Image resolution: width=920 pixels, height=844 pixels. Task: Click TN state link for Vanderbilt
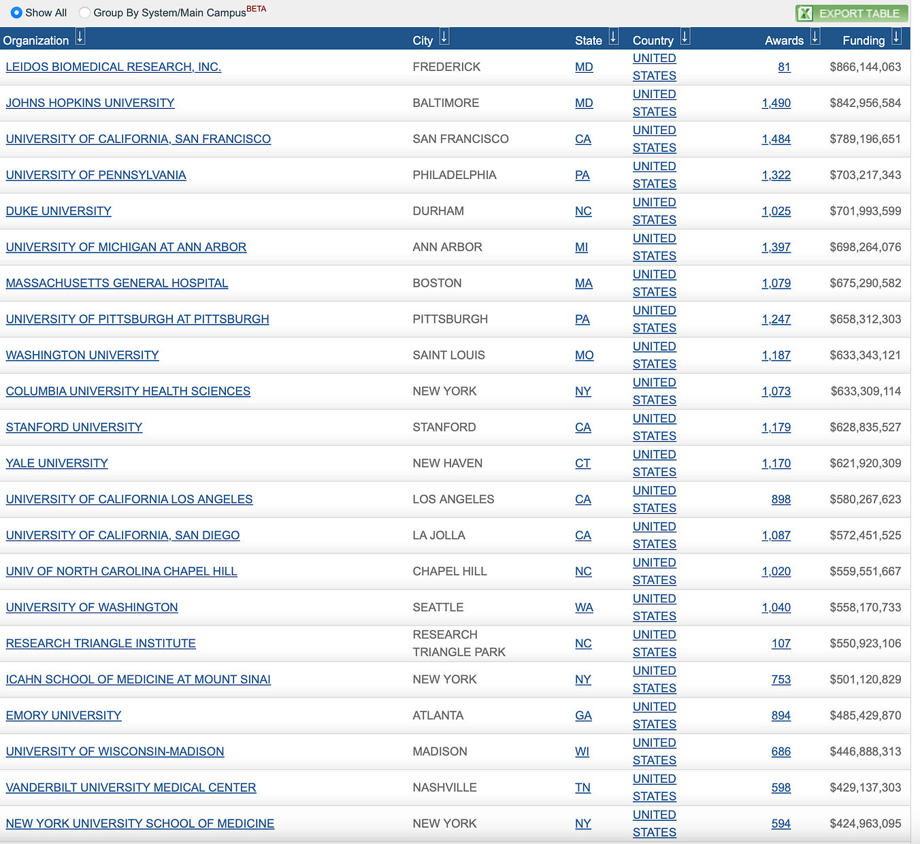[582, 788]
